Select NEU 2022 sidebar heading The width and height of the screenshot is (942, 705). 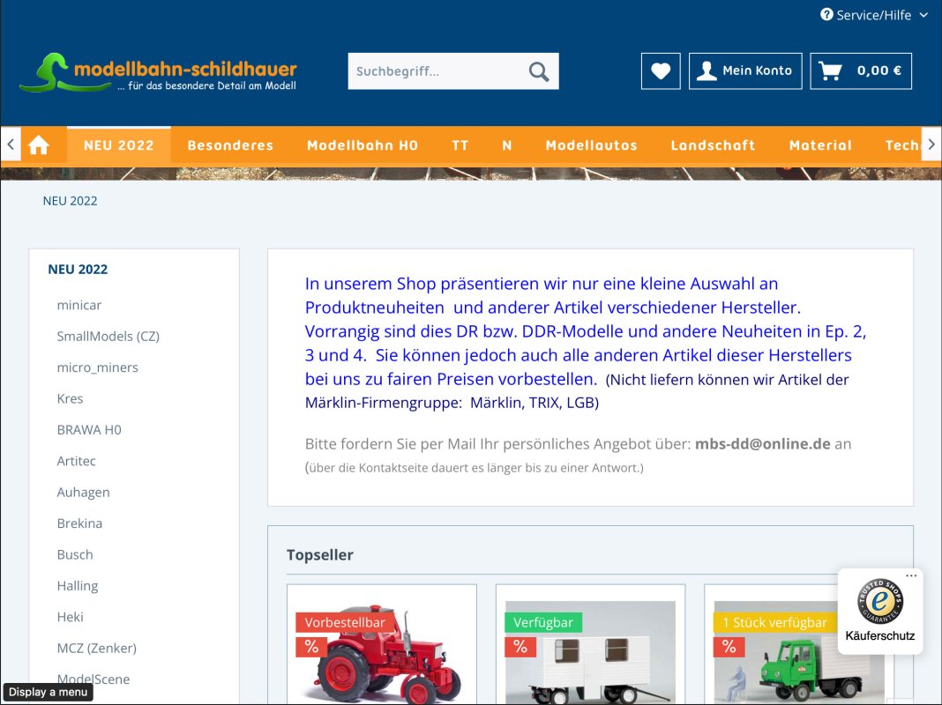78,270
